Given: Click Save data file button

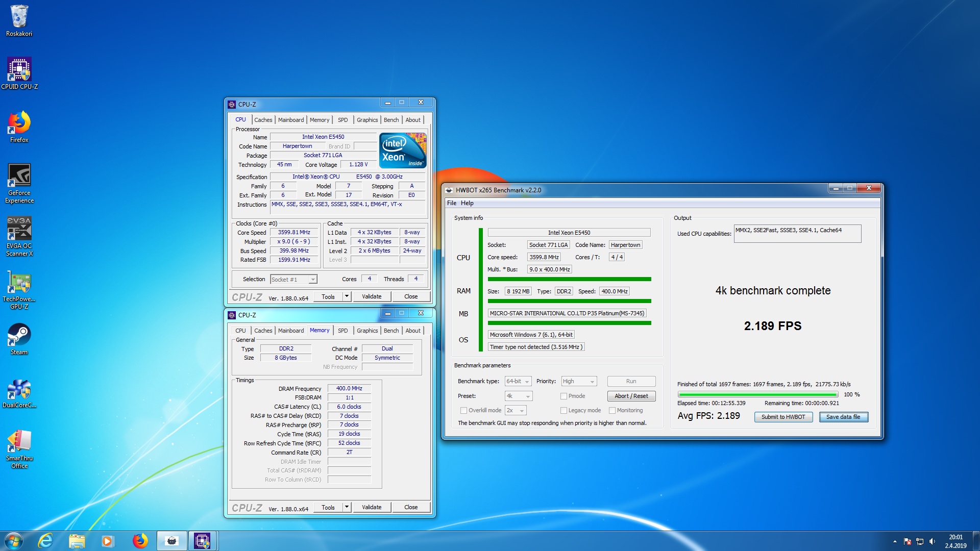Looking at the screenshot, I should coord(843,417).
